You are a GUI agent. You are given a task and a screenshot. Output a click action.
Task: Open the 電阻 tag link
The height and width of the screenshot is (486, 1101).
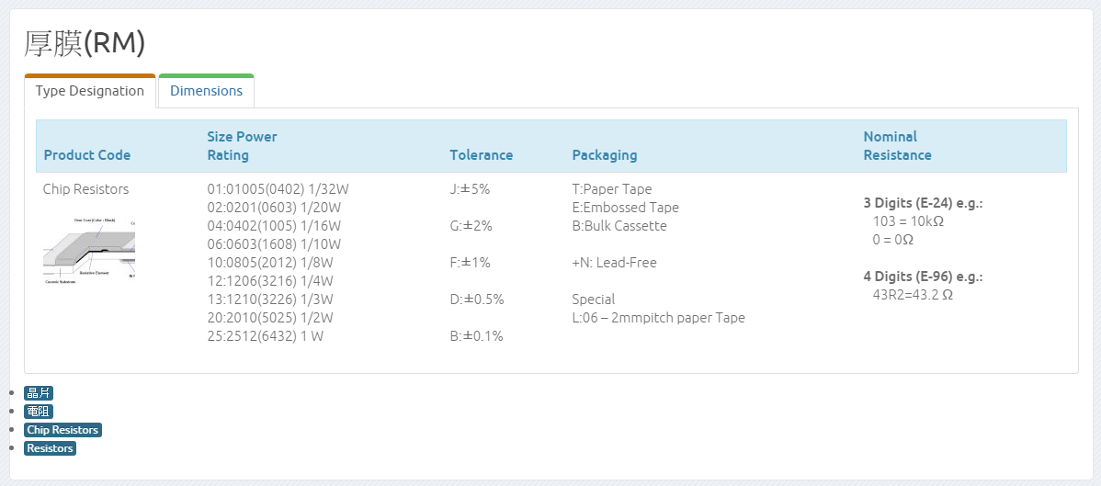coord(39,412)
